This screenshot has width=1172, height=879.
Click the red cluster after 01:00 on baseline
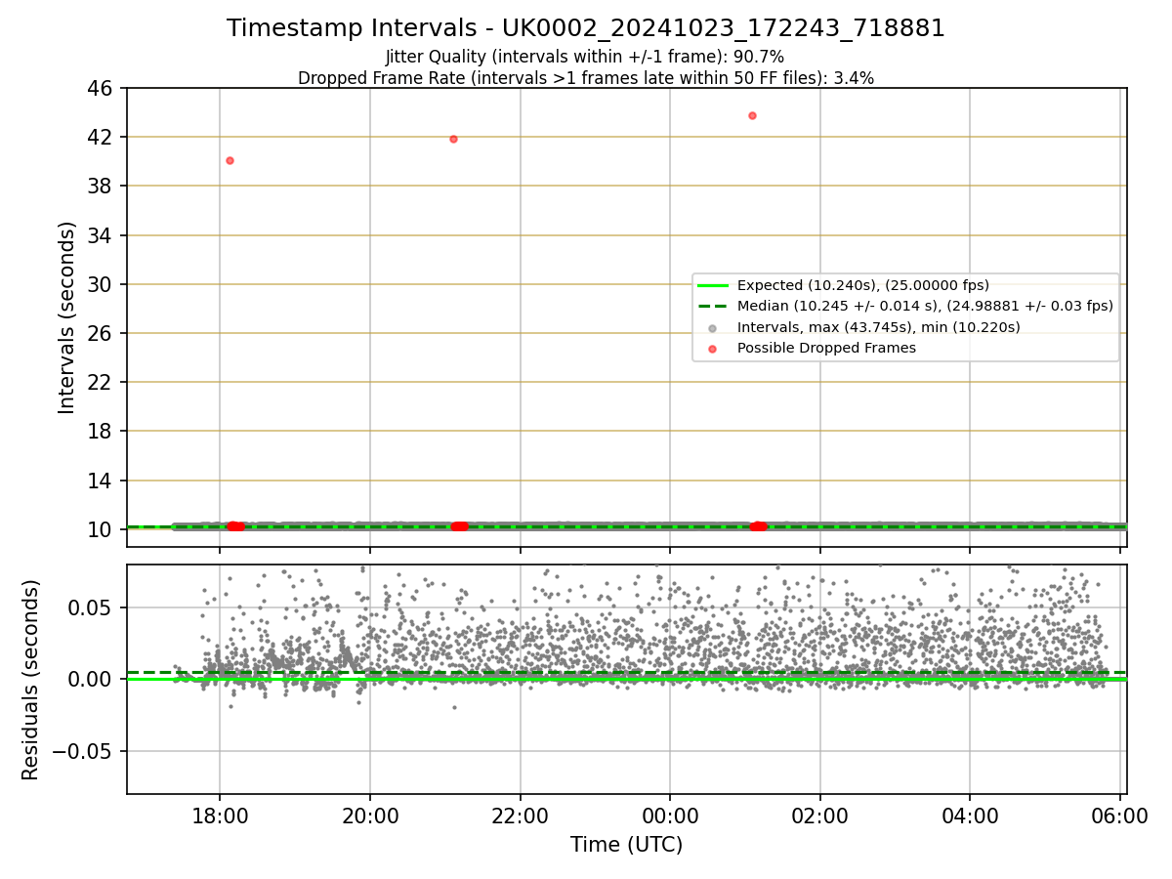coord(759,526)
